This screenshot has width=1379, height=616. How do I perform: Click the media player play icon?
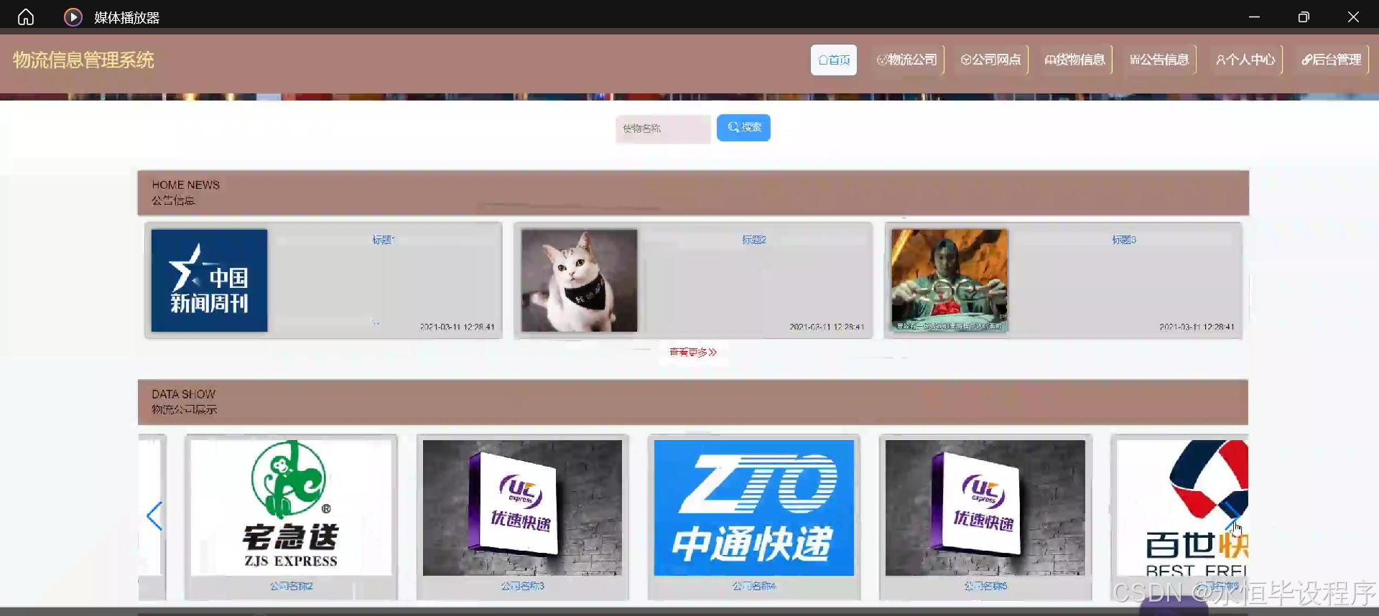(x=73, y=17)
